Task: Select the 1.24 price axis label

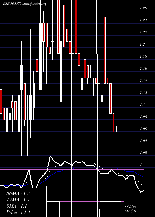Action: [143, 20]
